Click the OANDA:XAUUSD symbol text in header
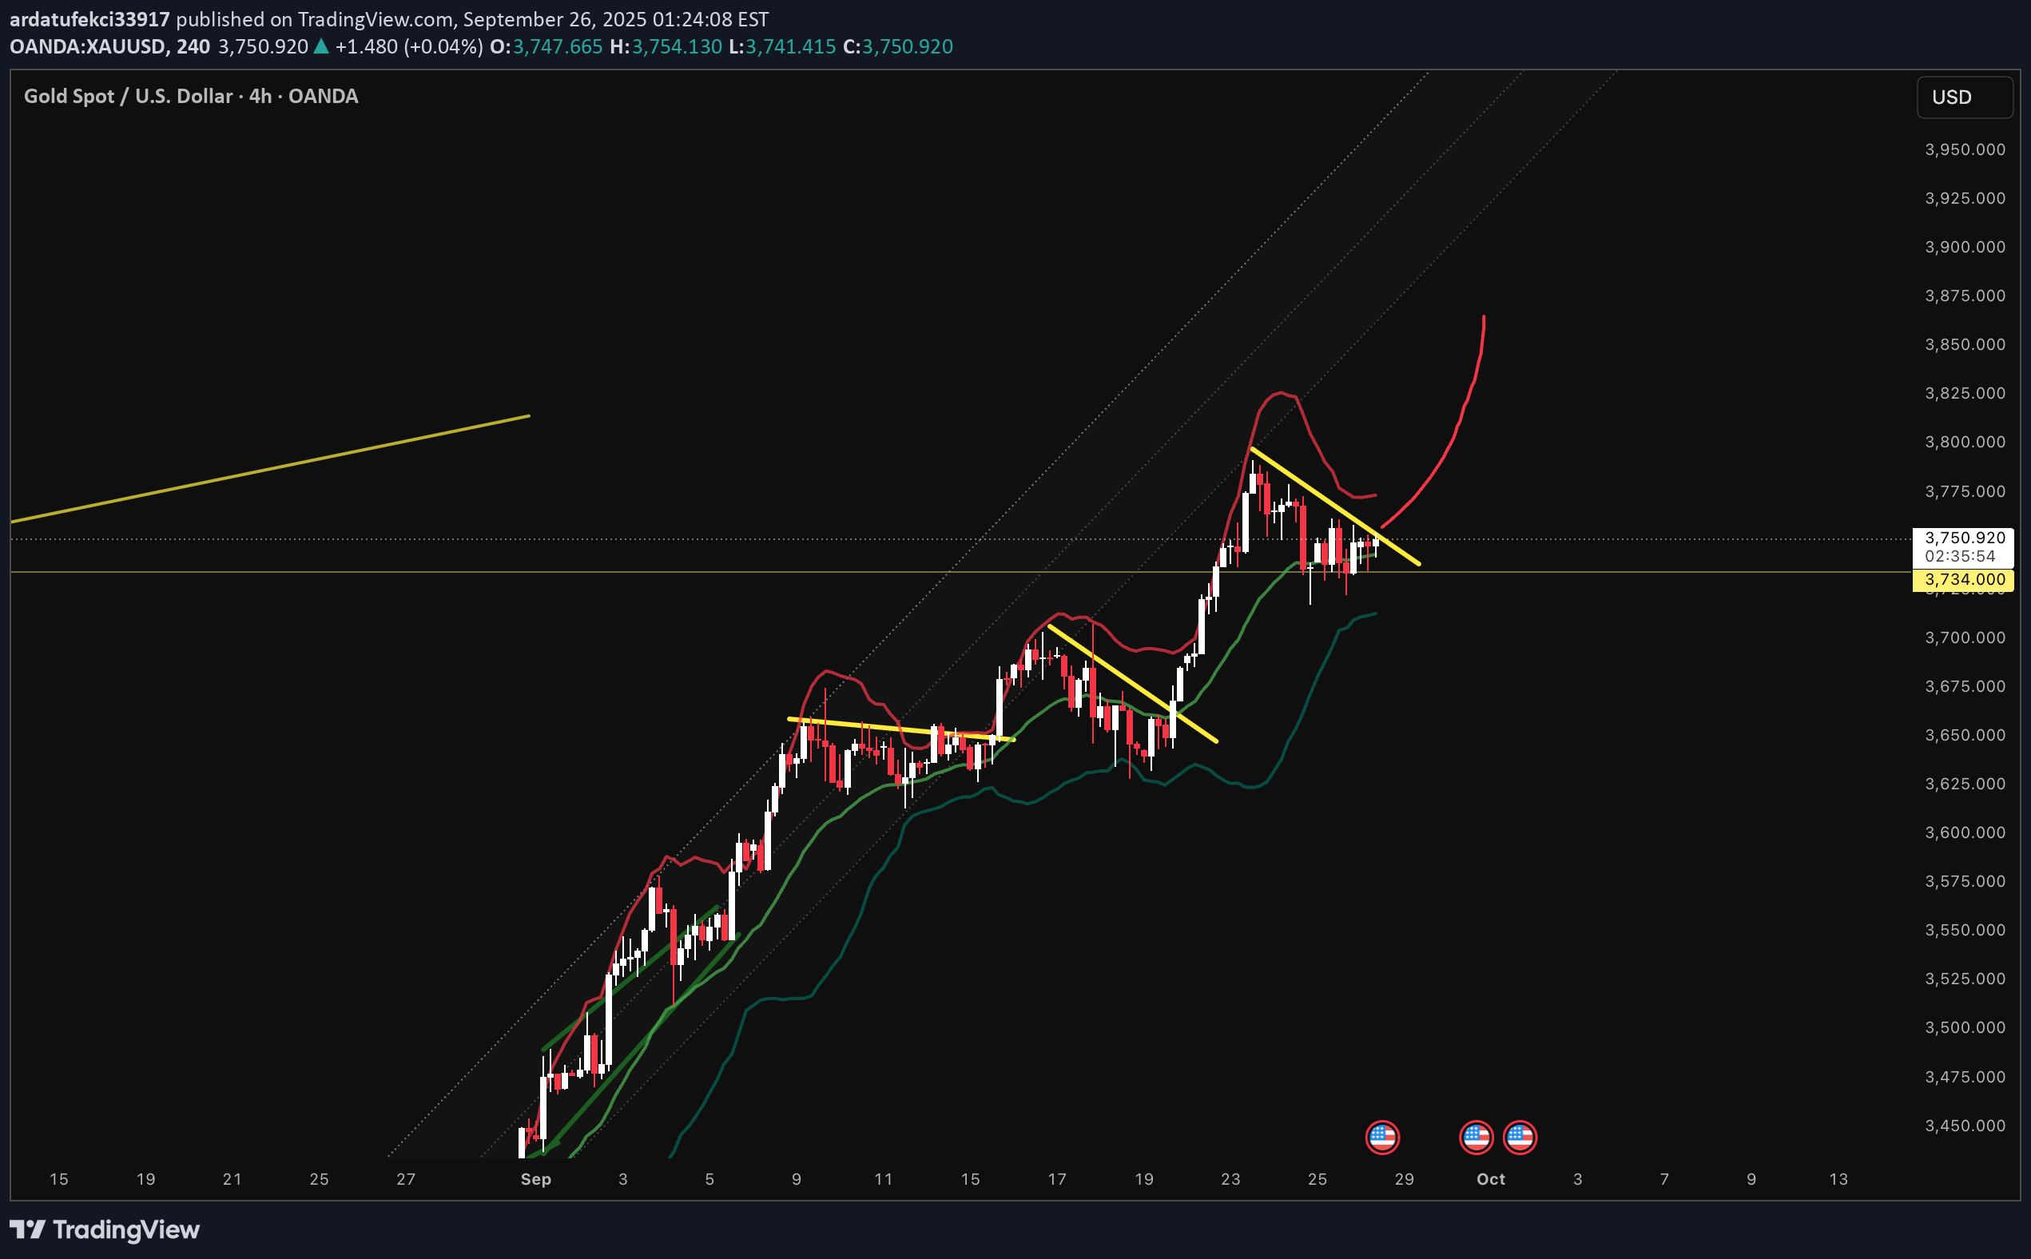The height and width of the screenshot is (1259, 2031). point(86,46)
